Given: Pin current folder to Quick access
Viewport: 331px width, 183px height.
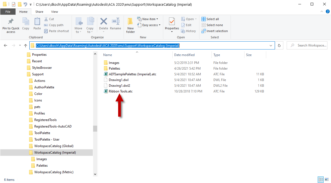Looking at the screenshot, I should pyautogui.click(x=11, y=25).
